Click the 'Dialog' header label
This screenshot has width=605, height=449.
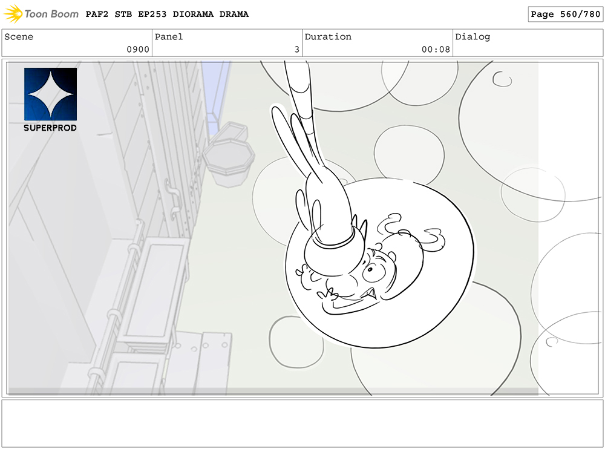click(x=473, y=37)
